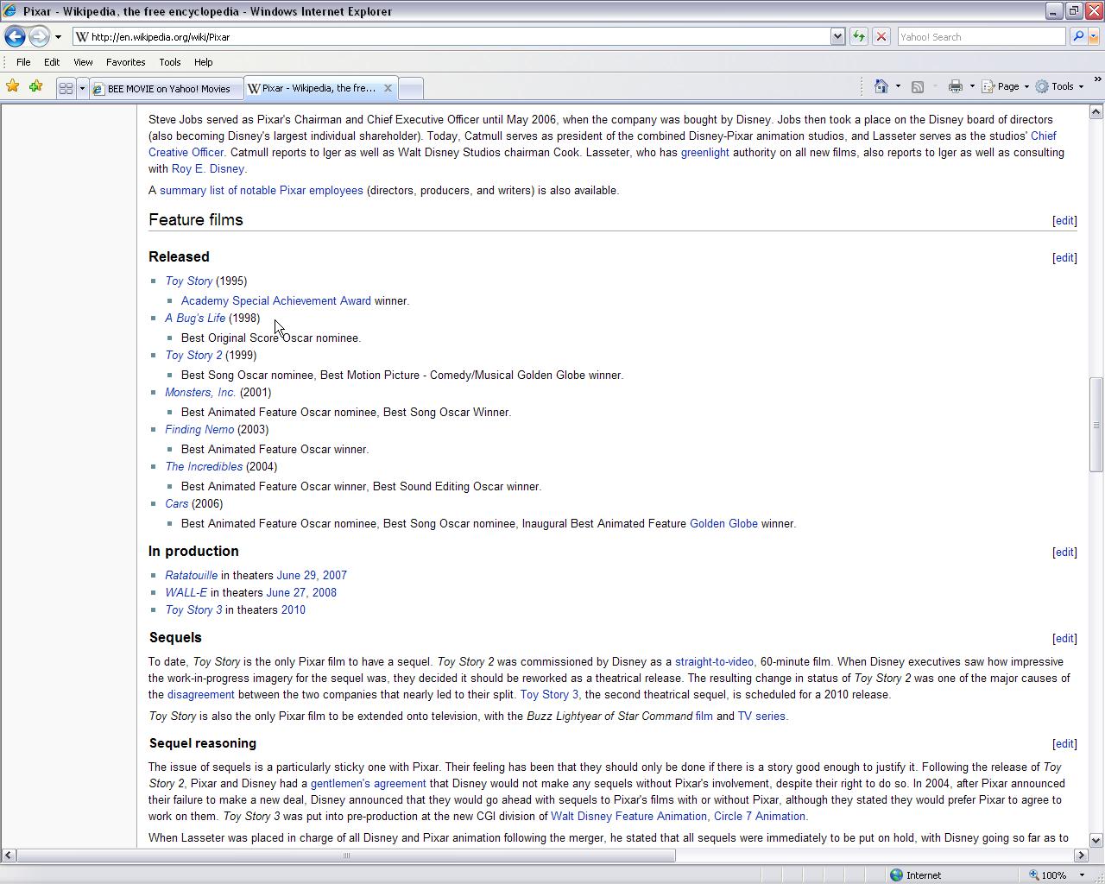1105x884 pixels.
Task: Open the search provider dropdown arrow
Action: coord(1094,37)
